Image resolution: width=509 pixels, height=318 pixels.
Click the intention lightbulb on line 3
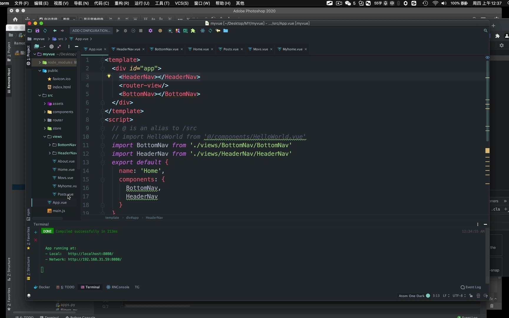pyautogui.click(x=109, y=76)
